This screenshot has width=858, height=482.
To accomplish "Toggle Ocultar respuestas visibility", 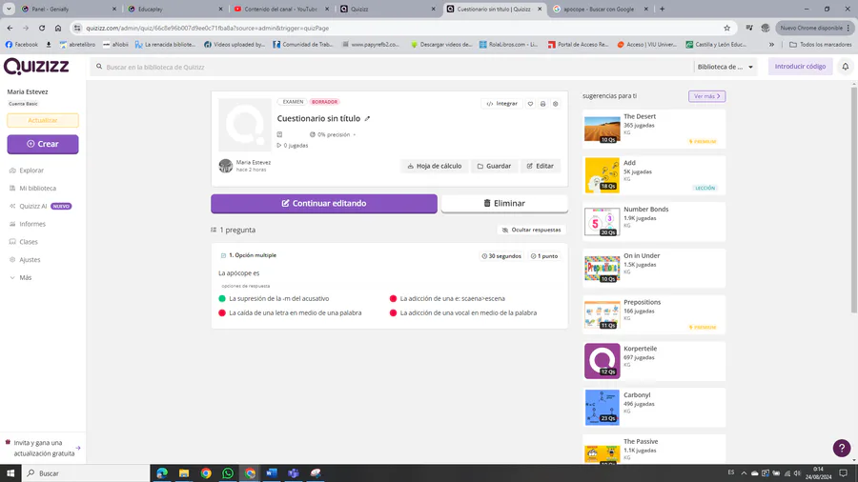I will pyautogui.click(x=532, y=230).
